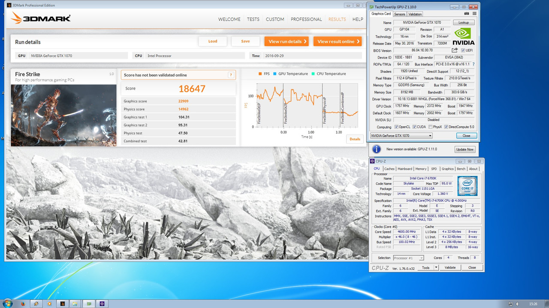Click the Save button in Run details
Image resolution: width=549 pixels, height=308 pixels.
245,41
